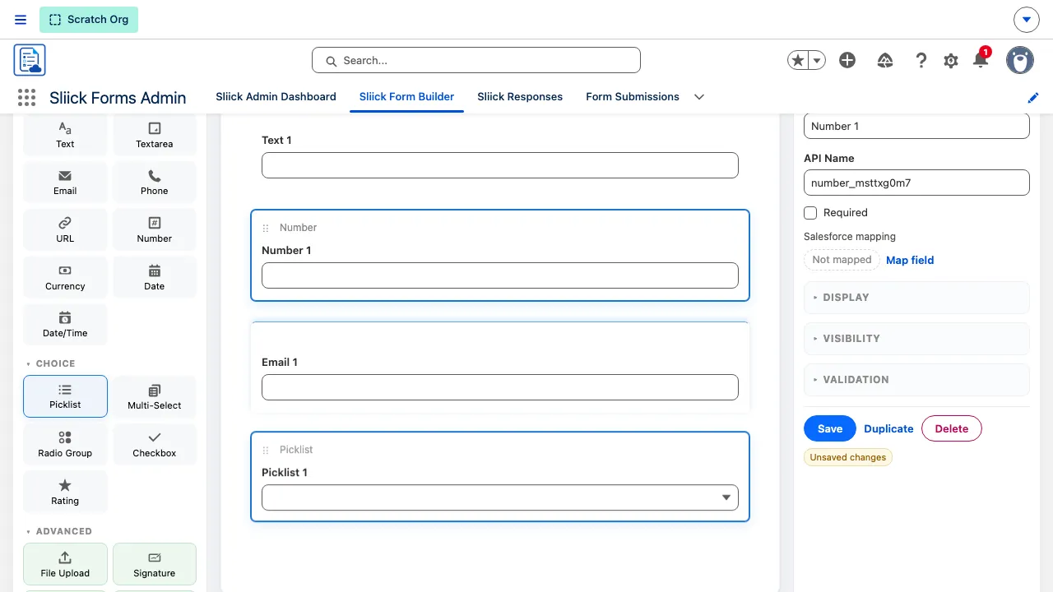Expand the VISIBILITY section
The height and width of the screenshot is (592, 1053).
click(916, 339)
